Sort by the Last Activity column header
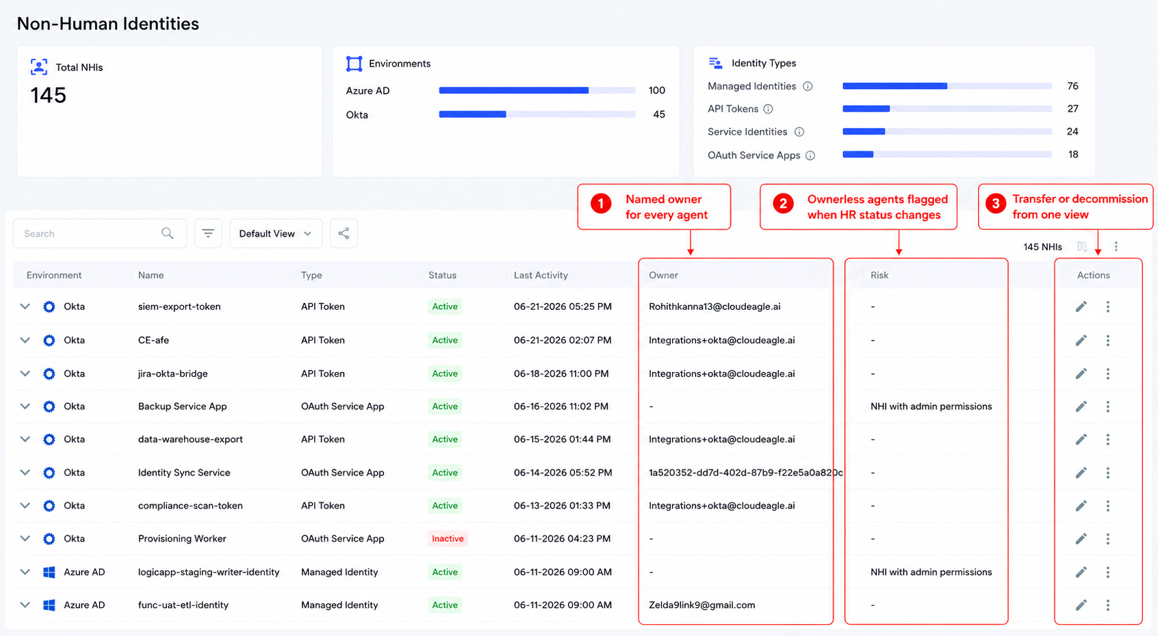 pos(541,275)
